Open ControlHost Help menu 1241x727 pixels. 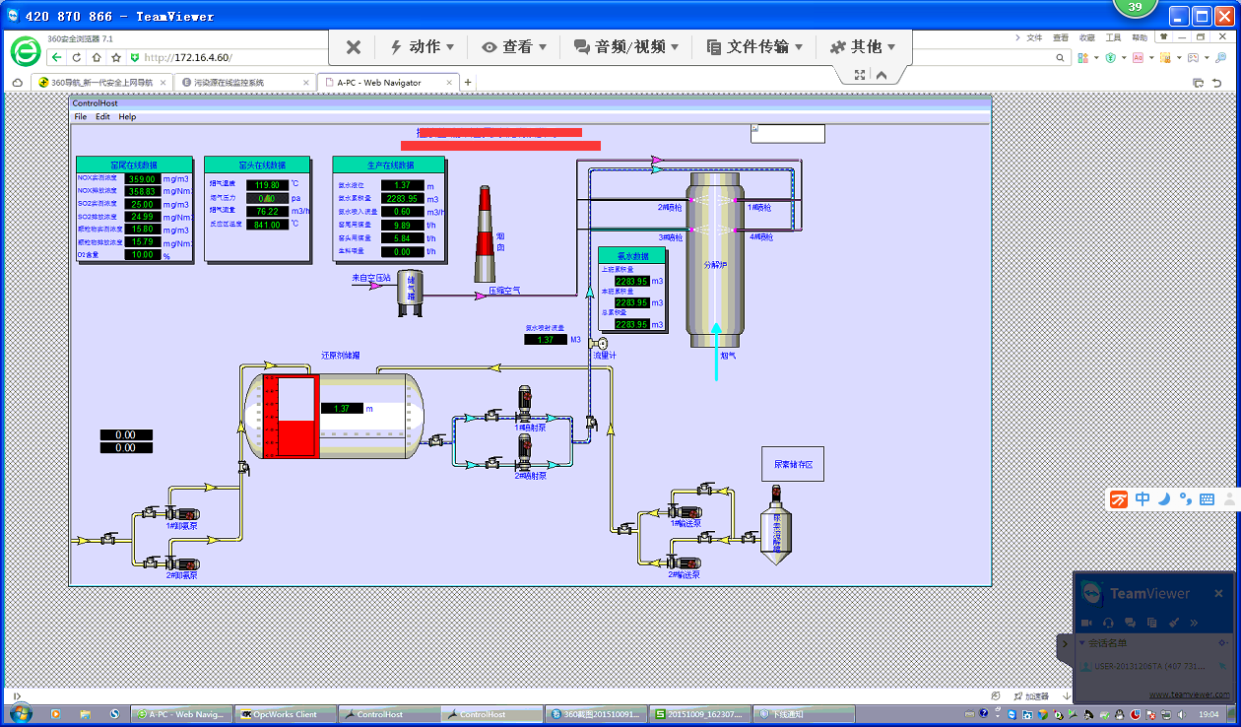[x=127, y=116]
